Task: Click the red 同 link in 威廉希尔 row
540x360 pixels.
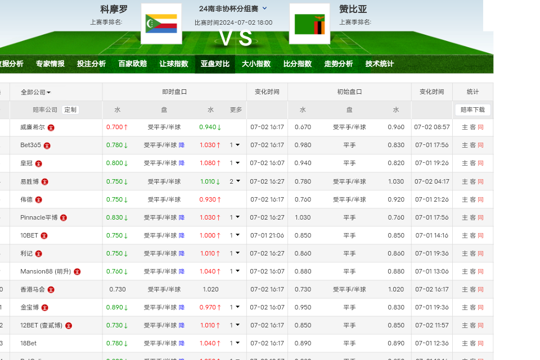Action: tap(480, 127)
